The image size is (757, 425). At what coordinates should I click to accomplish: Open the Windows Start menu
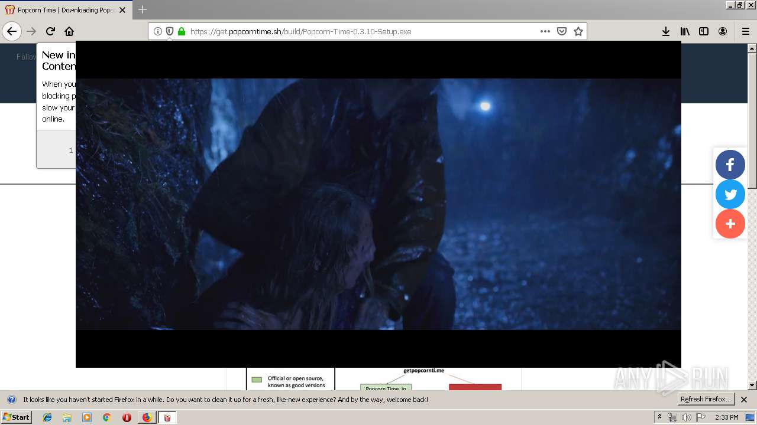coord(17,417)
